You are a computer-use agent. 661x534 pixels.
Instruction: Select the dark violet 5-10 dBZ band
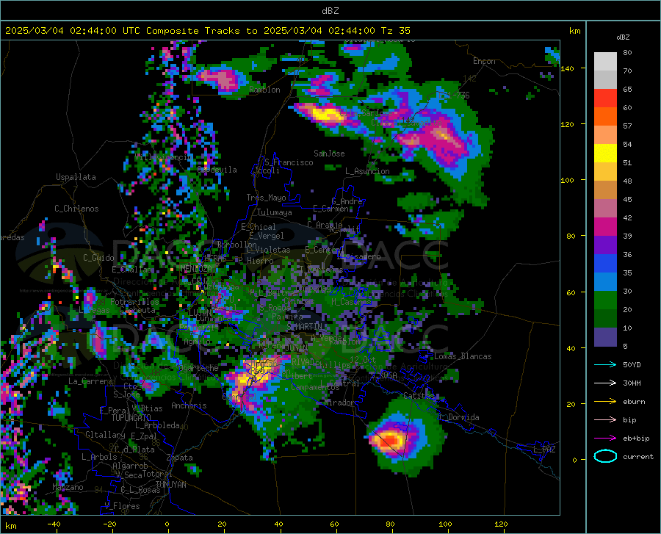(x=605, y=337)
